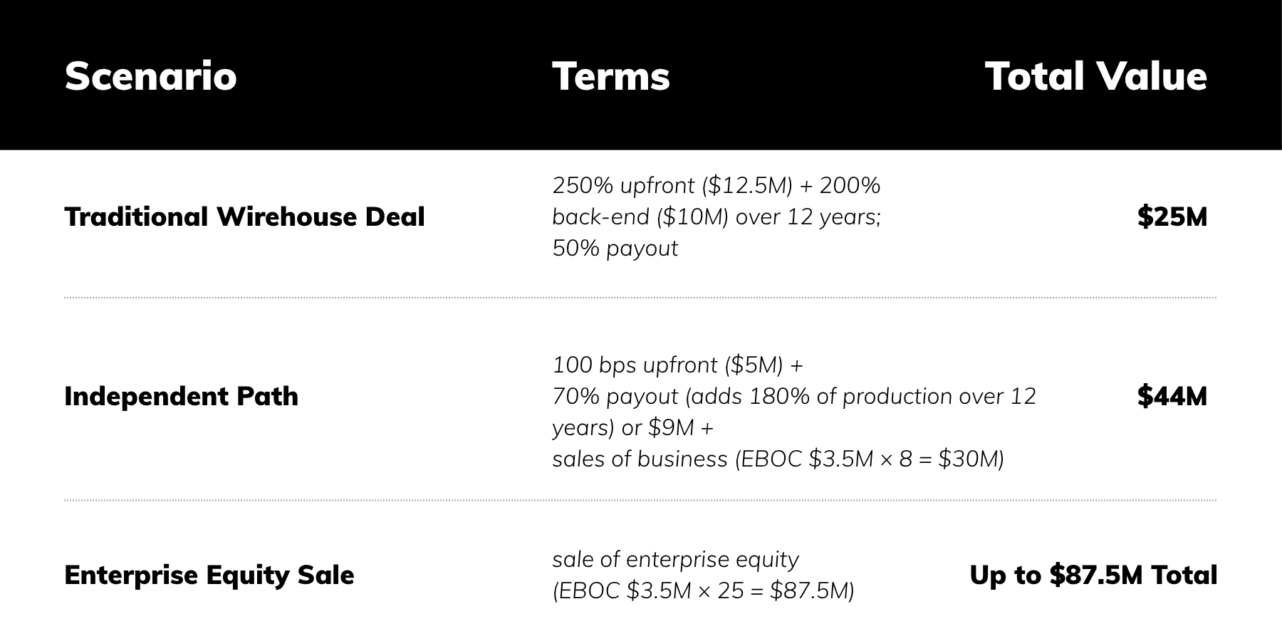Image resolution: width=1282 pixels, height=641 pixels.
Task: Click the dotted divider below Wirehouse row
Action: click(640, 298)
